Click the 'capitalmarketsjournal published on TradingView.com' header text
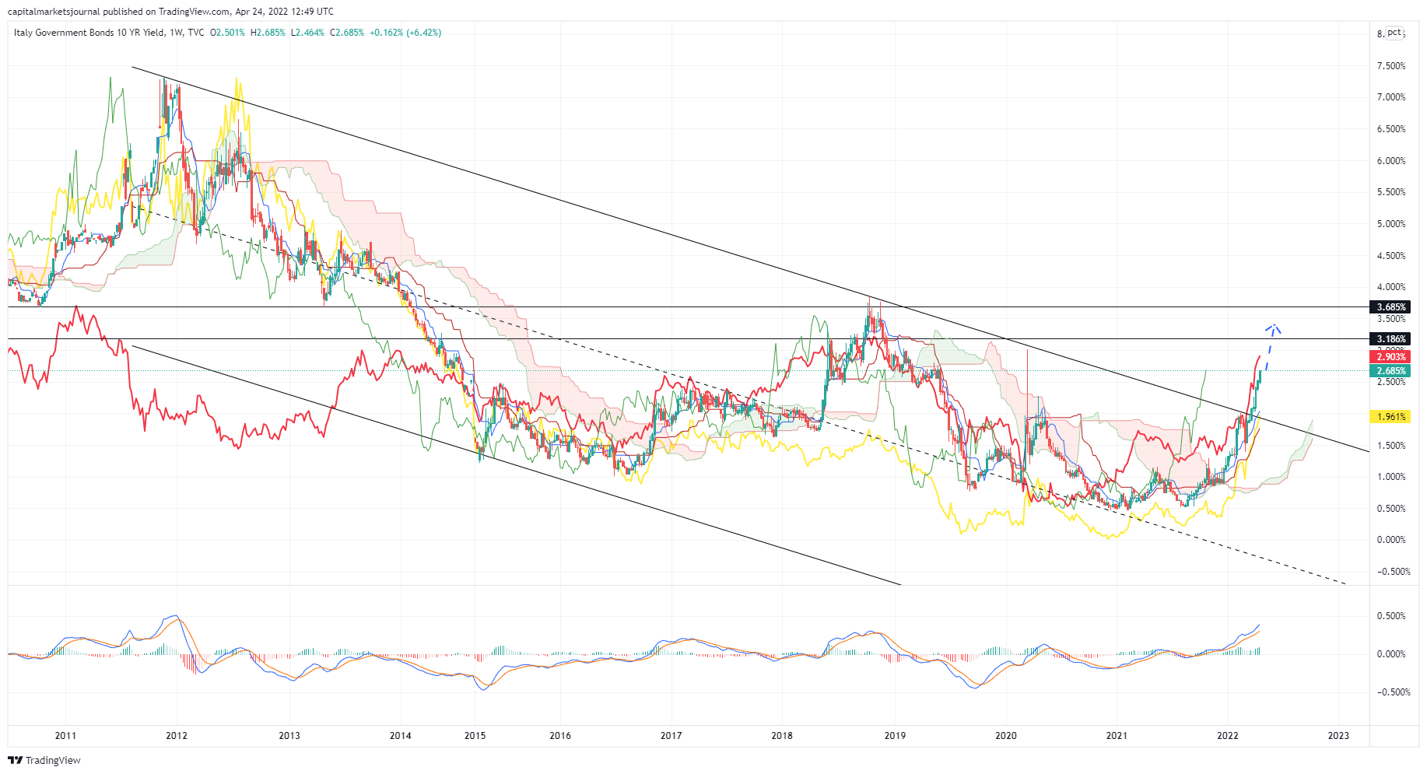Viewport: 1427px width, 774px height. point(119,11)
